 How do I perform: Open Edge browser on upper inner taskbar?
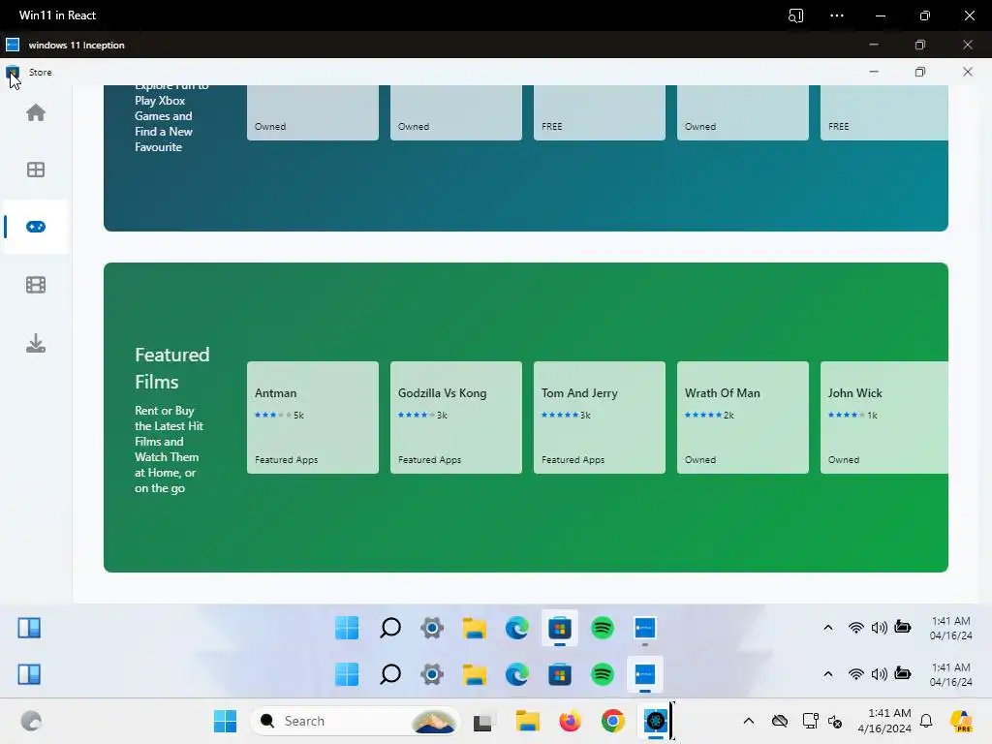(x=517, y=628)
